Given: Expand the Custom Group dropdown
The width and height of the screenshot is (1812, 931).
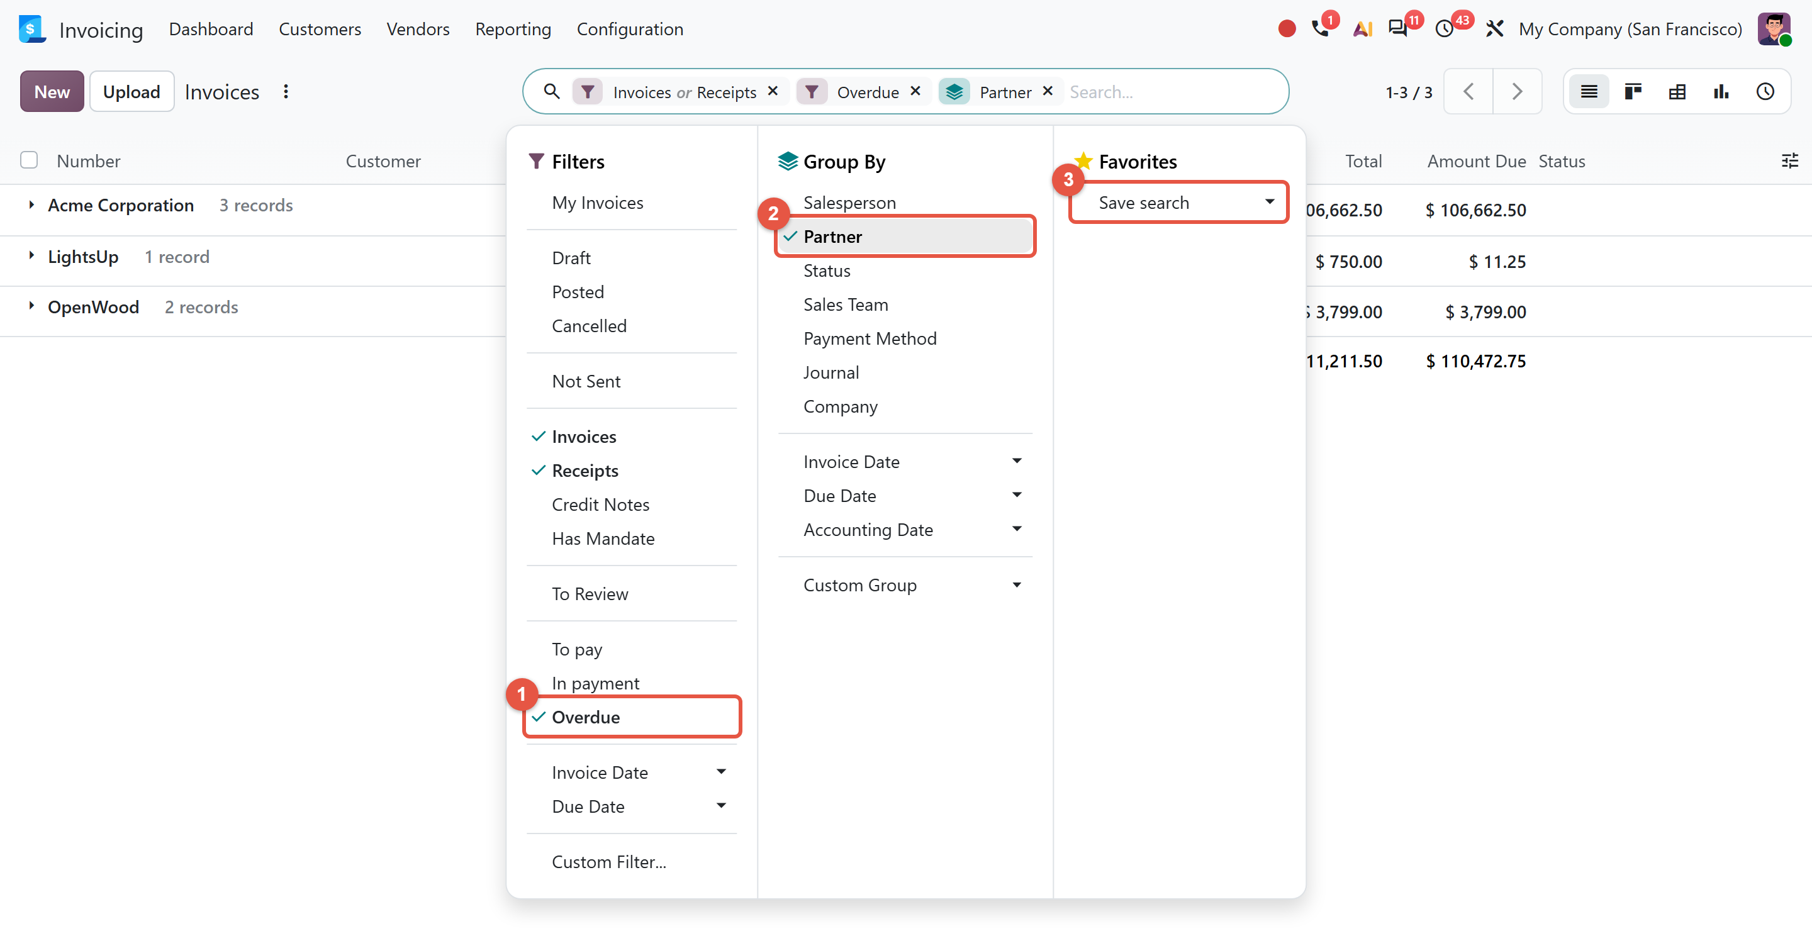Looking at the screenshot, I should (905, 584).
